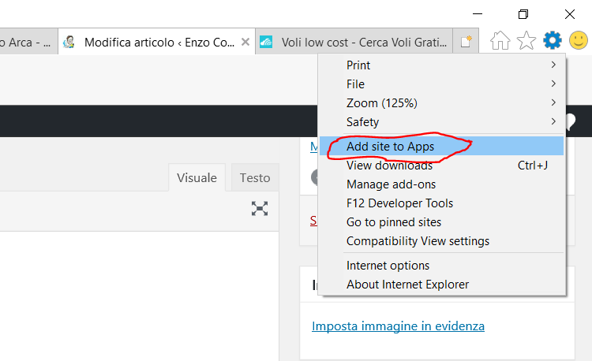Expand the File submenu
Viewport: 592px width, 361px height.
click(x=441, y=84)
